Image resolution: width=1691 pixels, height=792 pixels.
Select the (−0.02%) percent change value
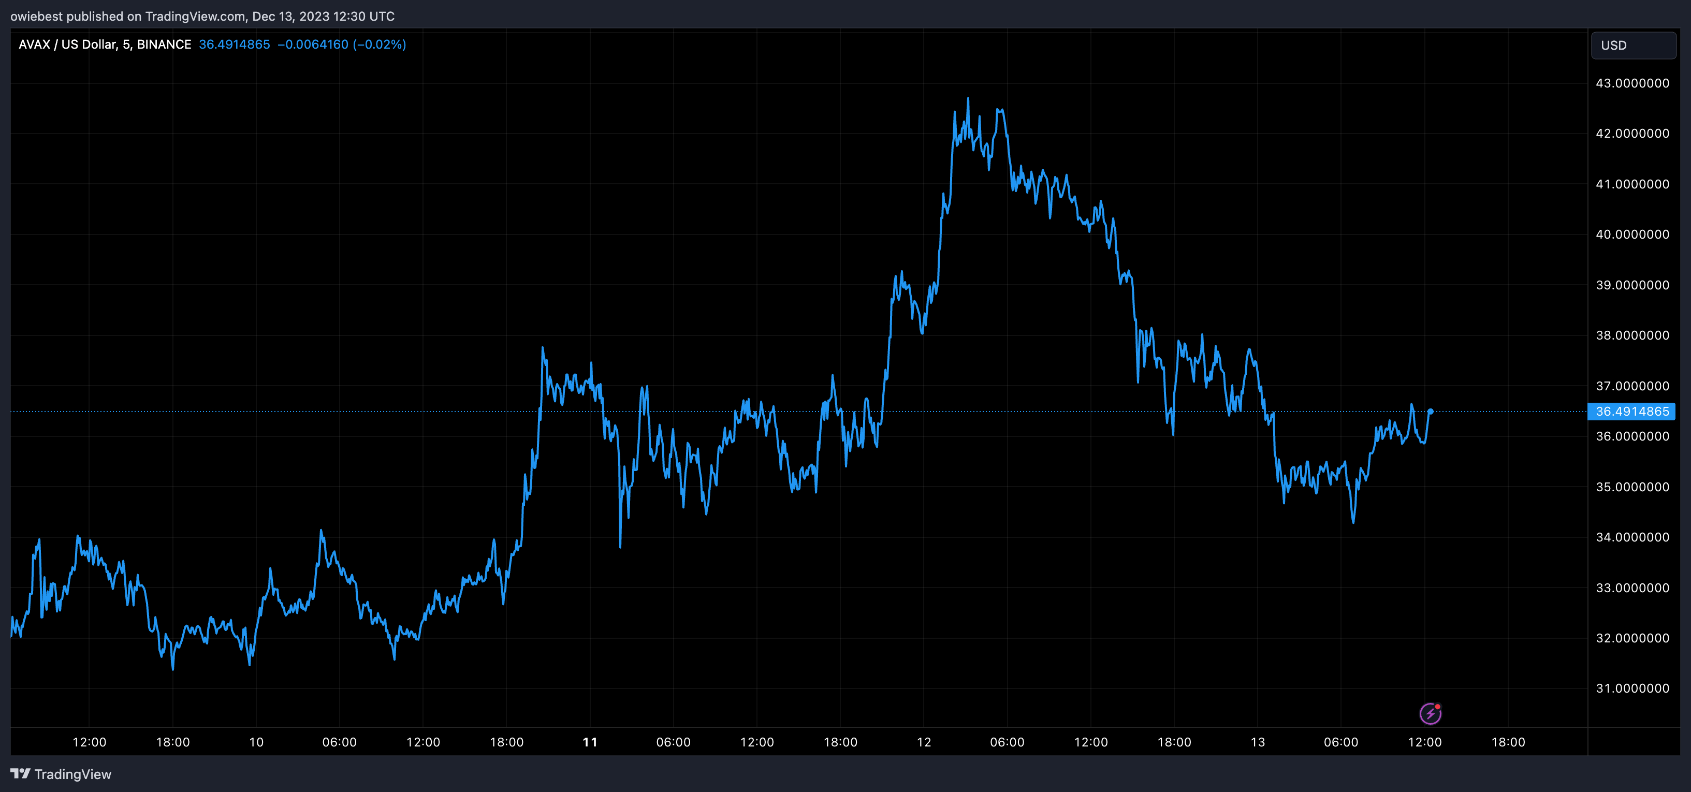pyautogui.click(x=380, y=44)
